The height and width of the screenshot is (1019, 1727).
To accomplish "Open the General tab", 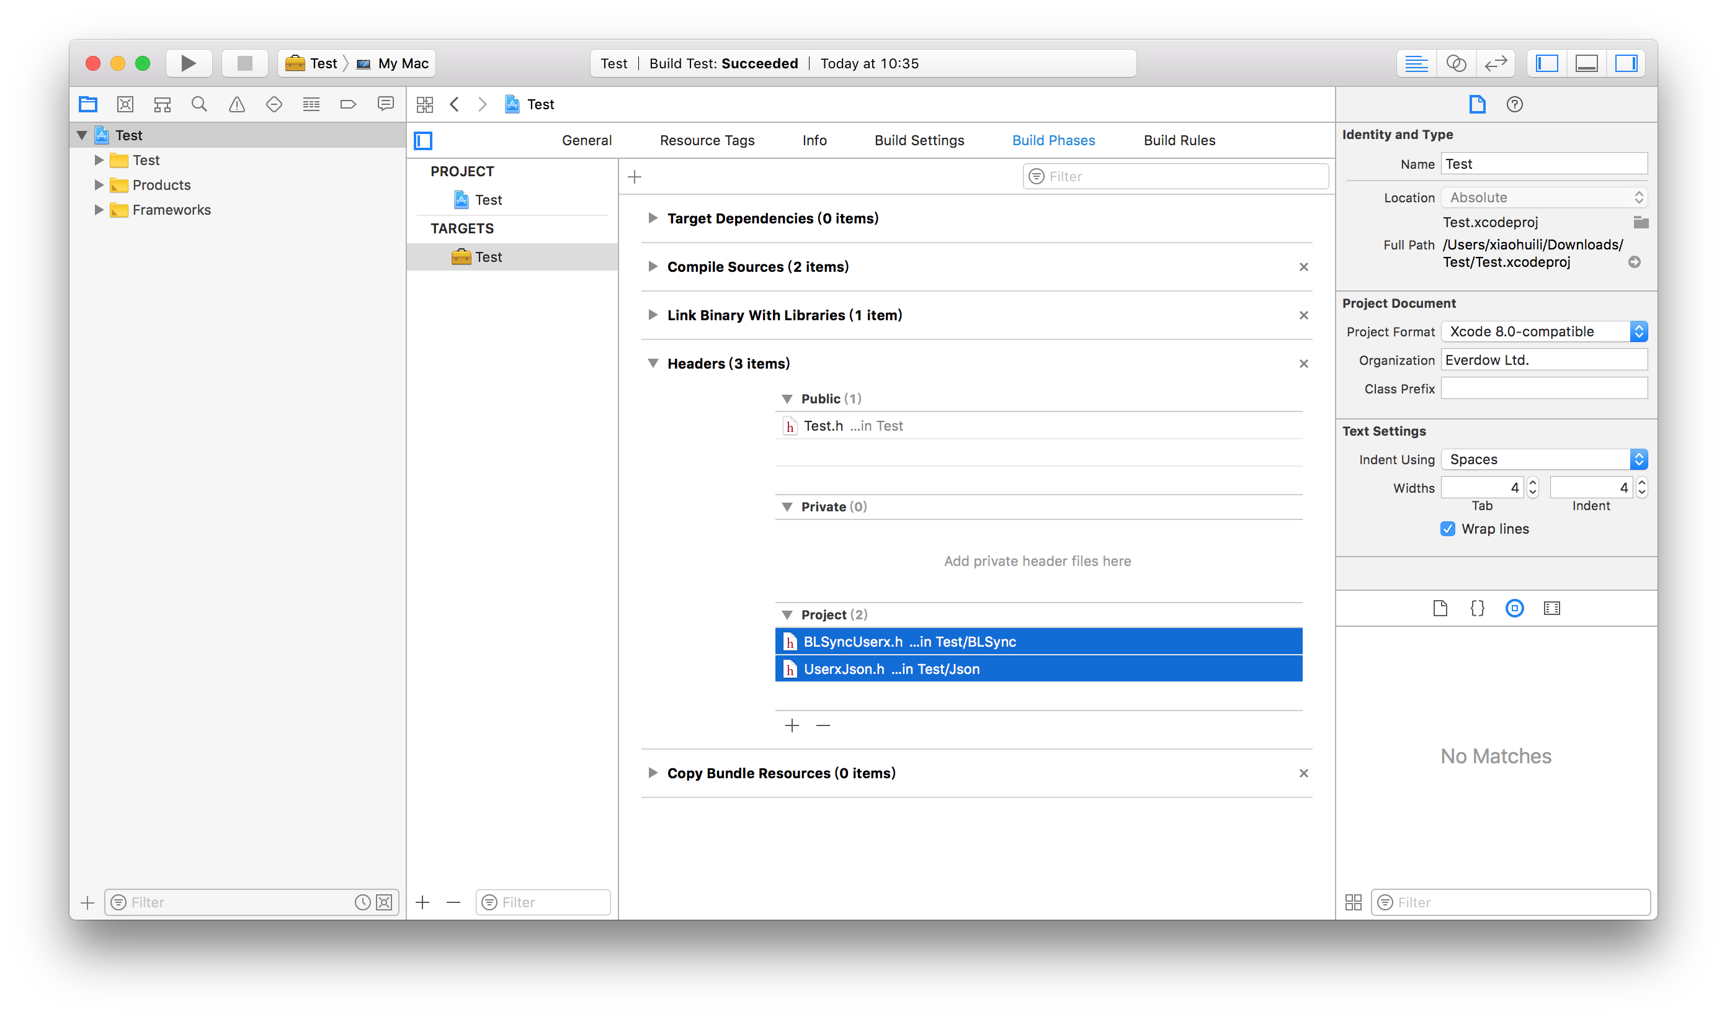I will coord(587,141).
